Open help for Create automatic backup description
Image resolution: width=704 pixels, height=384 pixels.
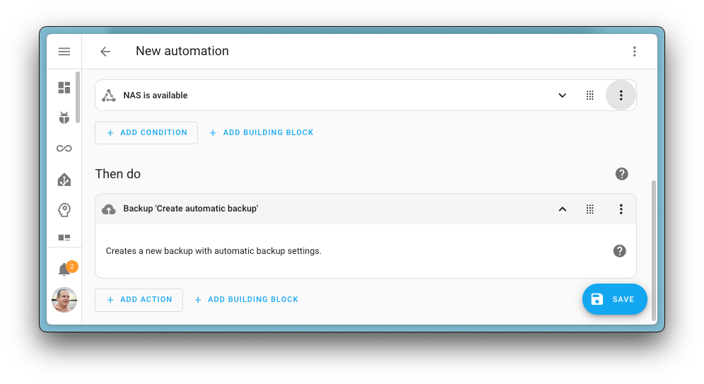point(620,251)
